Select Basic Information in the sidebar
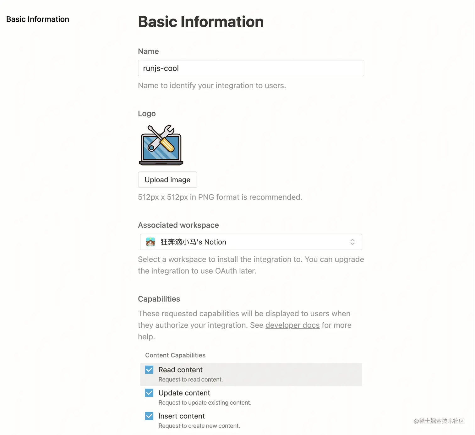The width and height of the screenshot is (475, 435). coord(38,19)
